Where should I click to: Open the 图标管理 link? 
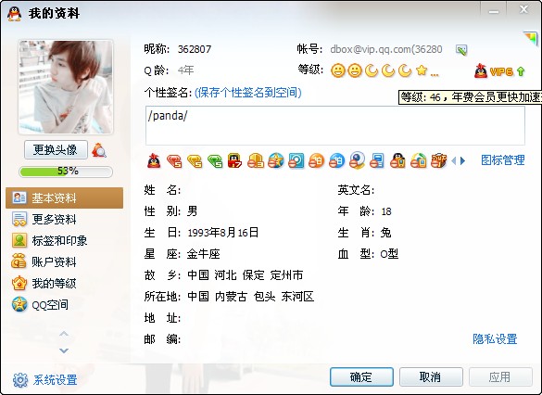coord(503,160)
